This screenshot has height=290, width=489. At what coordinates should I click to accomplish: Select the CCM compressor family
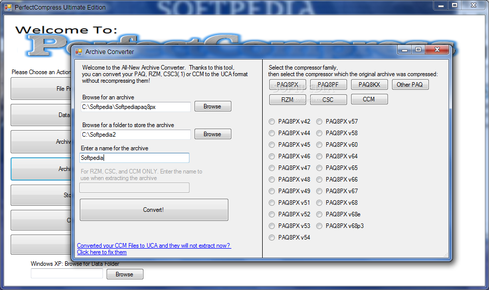pos(369,99)
